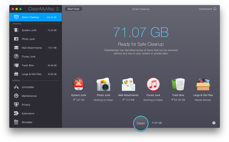Click the 71.07 GB text beside Clean button
The width and height of the screenshot is (229, 142).
157,123
